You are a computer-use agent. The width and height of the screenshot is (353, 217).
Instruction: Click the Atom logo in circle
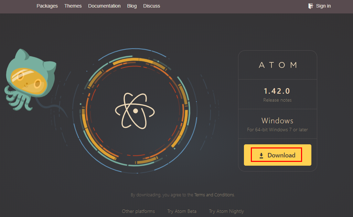(135, 111)
